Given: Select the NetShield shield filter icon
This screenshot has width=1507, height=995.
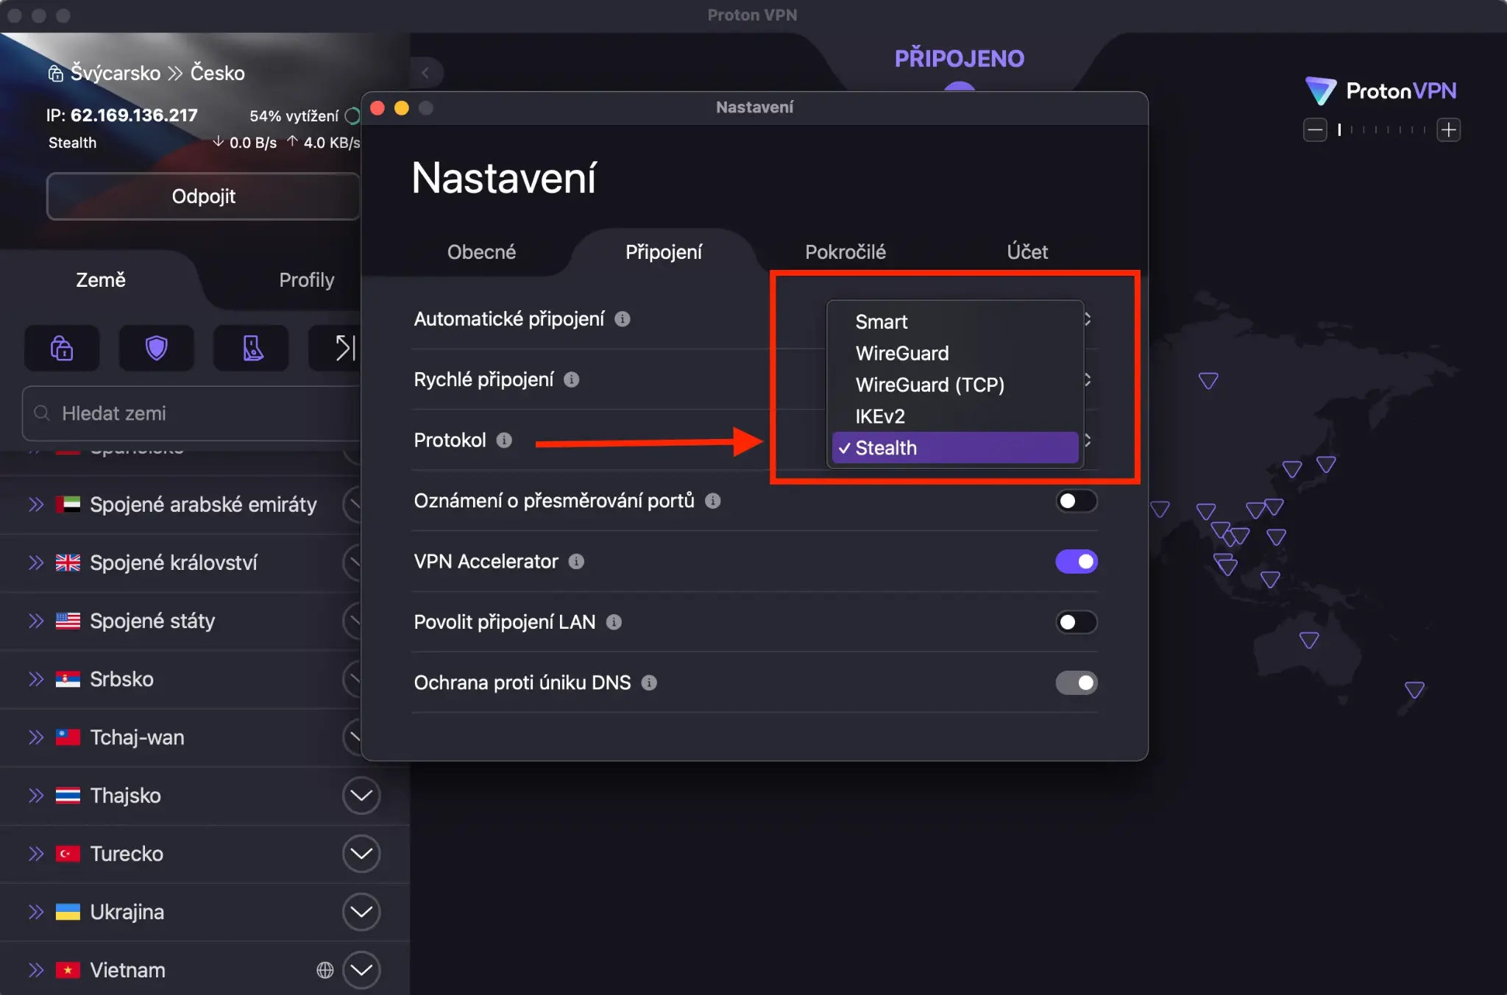Looking at the screenshot, I should pos(156,348).
